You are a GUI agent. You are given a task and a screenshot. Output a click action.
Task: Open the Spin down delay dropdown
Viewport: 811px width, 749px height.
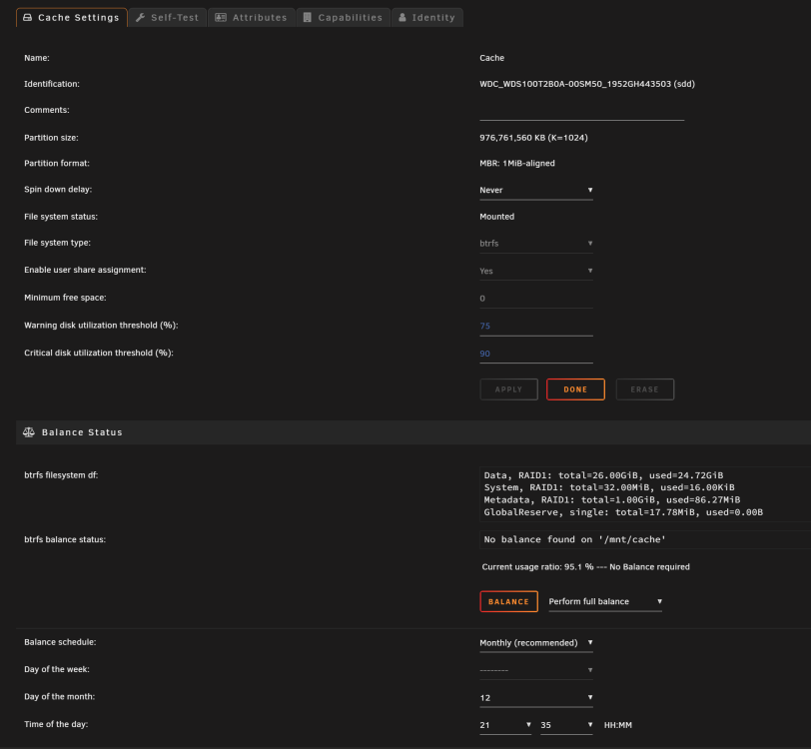pyautogui.click(x=535, y=190)
